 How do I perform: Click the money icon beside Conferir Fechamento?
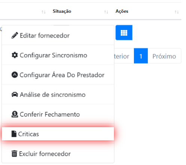click(x=15, y=114)
